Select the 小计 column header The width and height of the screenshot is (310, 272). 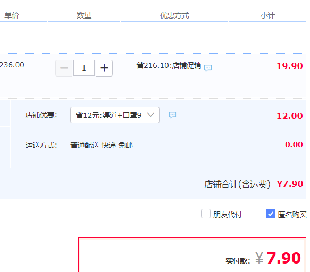click(267, 15)
